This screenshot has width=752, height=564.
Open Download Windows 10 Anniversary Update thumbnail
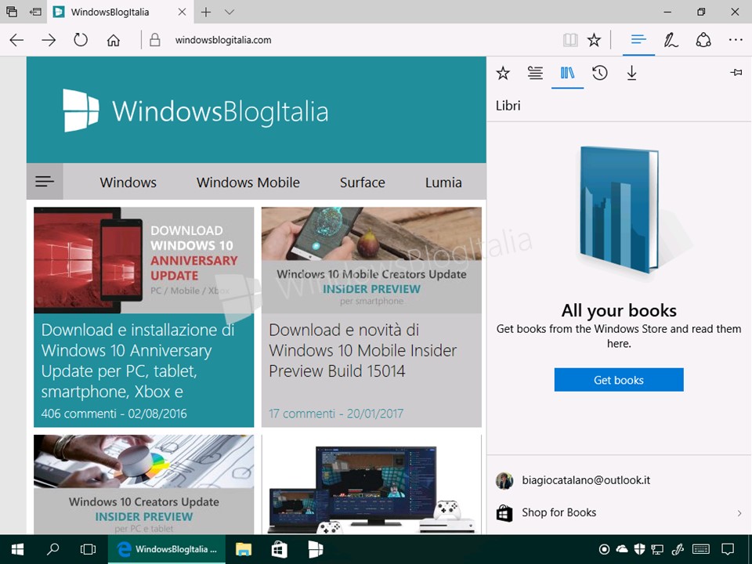[143, 260]
